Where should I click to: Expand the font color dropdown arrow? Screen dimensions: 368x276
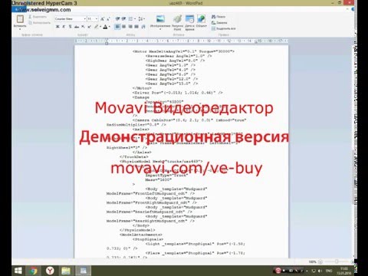click(x=110, y=27)
